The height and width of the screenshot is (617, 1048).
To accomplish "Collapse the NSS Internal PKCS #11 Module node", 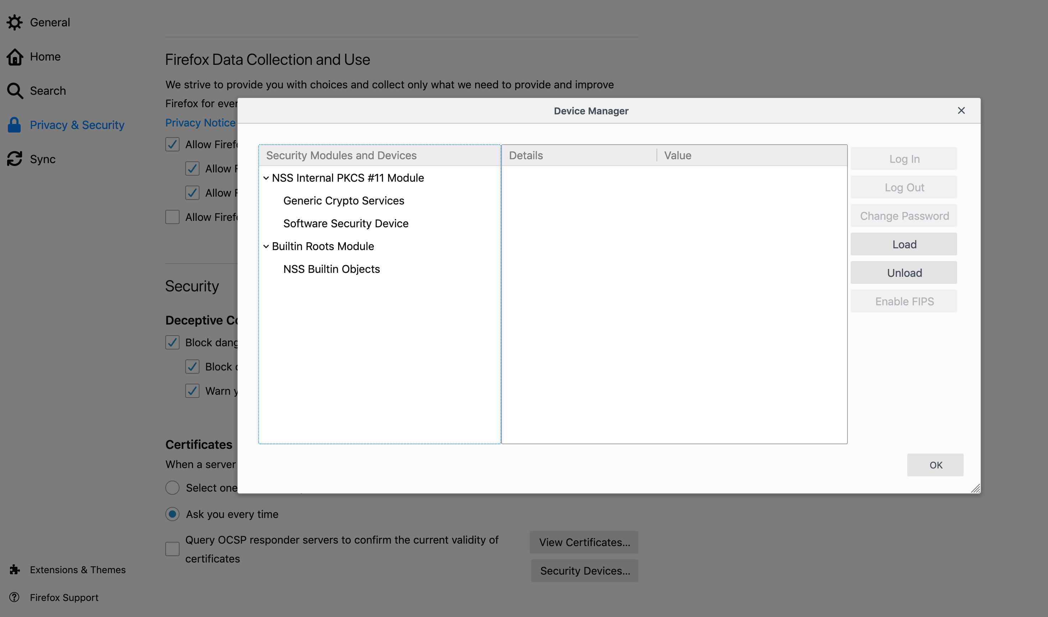I will (266, 178).
